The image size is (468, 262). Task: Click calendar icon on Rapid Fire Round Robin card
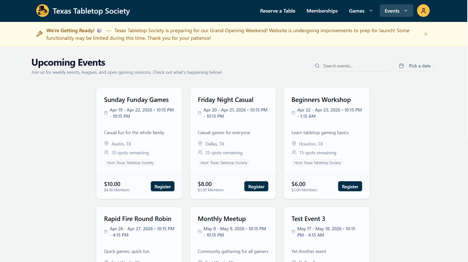coord(106,232)
